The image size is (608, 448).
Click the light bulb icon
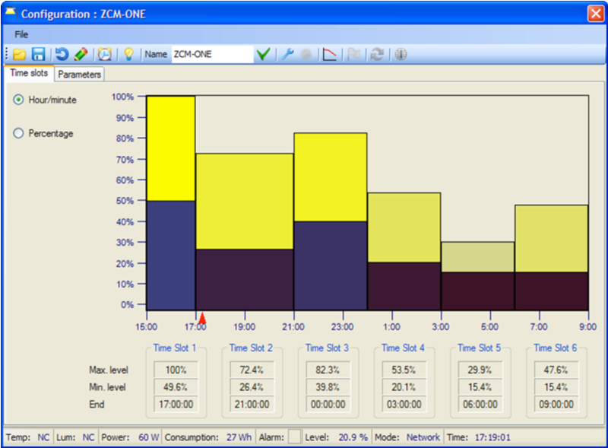tap(129, 54)
